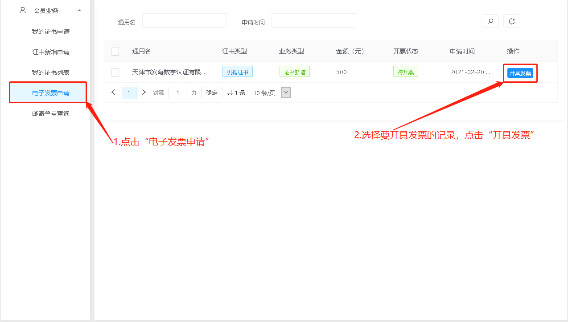Click page number 1 in pagination
The height and width of the screenshot is (322, 568).
[129, 93]
